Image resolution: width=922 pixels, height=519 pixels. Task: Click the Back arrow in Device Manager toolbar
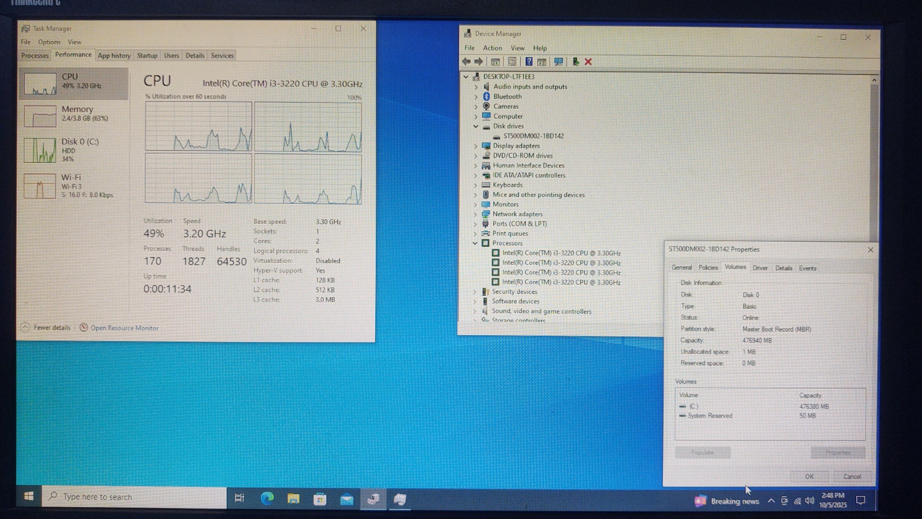point(466,62)
